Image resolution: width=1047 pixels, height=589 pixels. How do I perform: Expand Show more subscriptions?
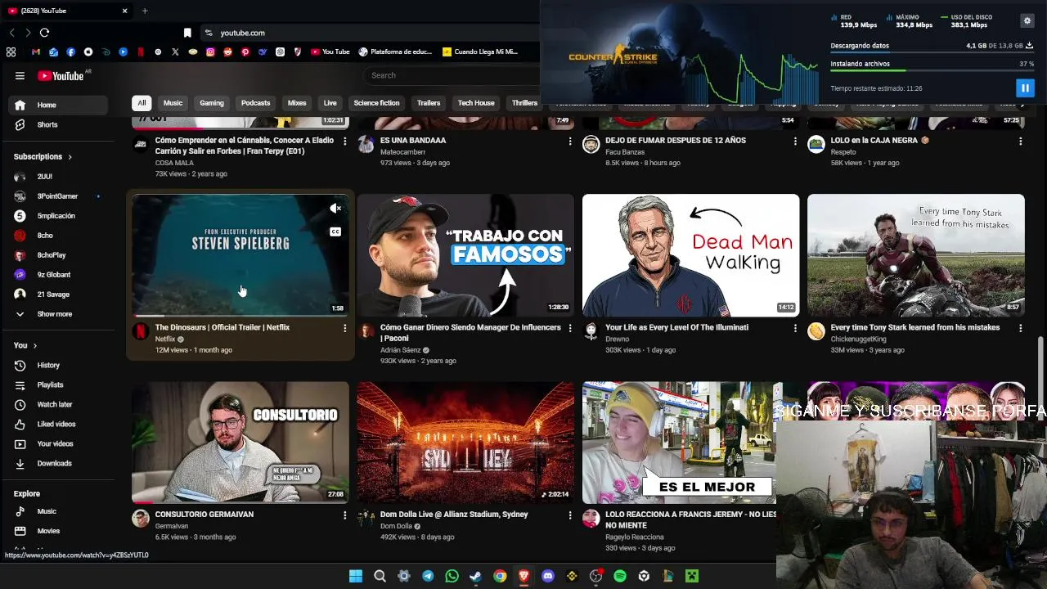pos(57,314)
